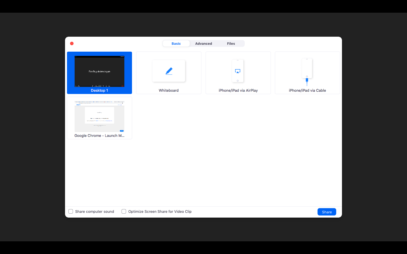Click the iPhone/iPad via Cable label

point(308,90)
